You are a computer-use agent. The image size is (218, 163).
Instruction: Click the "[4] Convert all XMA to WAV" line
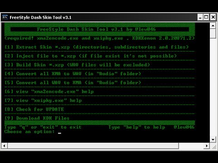(73, 74)
